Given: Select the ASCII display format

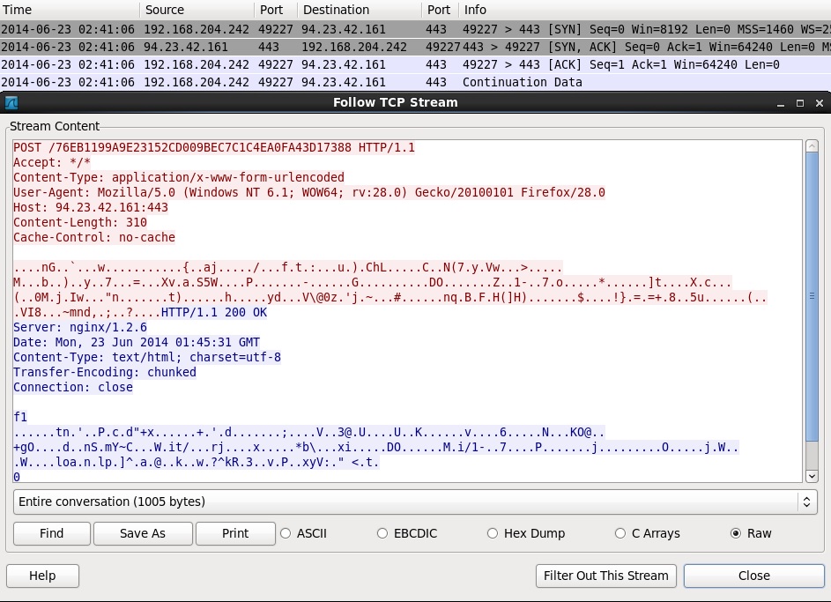Looking at the screenshot, I should [x=286, y=533].
